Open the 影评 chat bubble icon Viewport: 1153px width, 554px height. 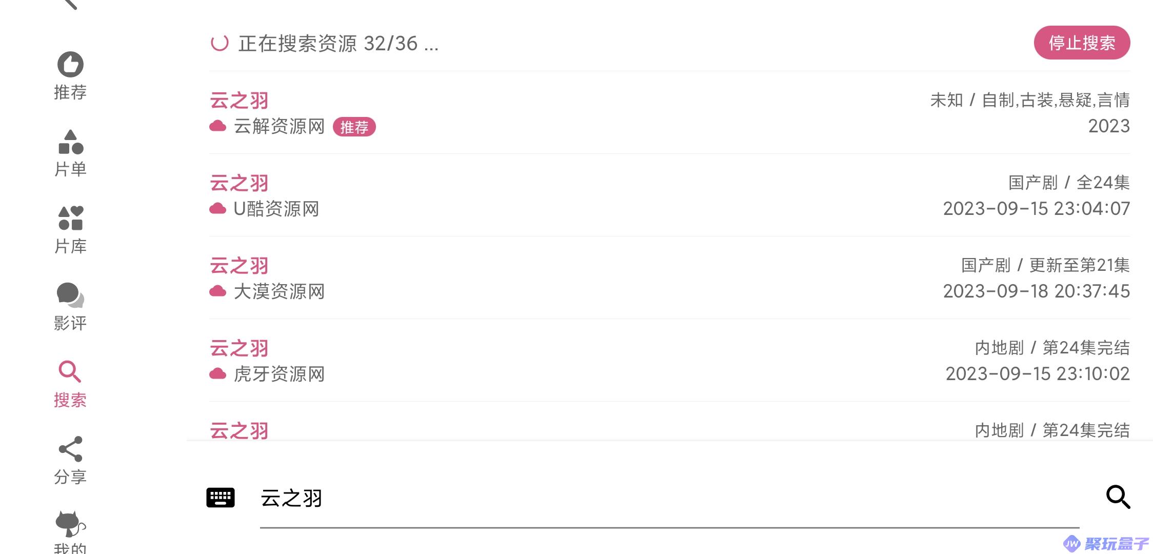coord(70,295)
